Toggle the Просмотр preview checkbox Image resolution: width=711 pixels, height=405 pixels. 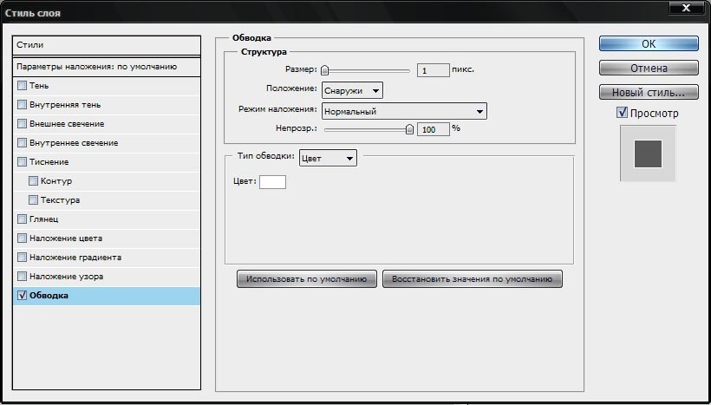pyautogui.click(x=622, y=113)
